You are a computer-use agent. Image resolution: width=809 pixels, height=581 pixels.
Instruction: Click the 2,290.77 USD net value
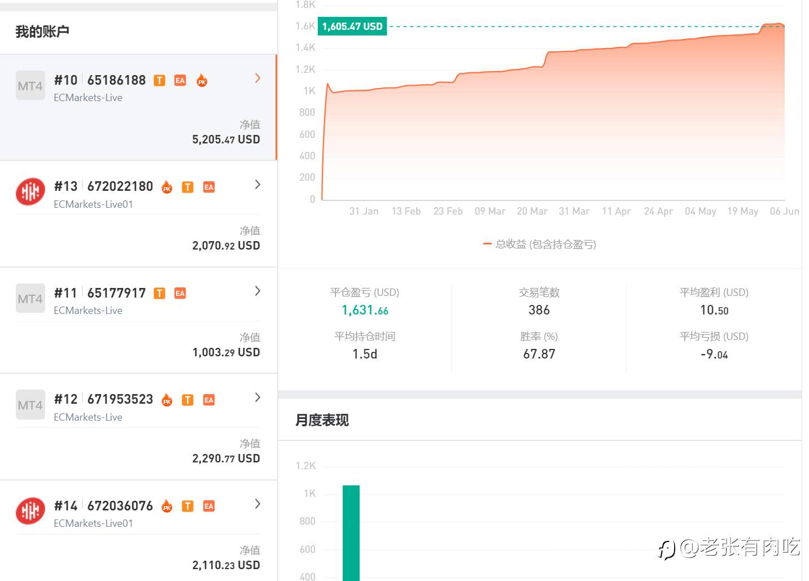click(226, 458)
